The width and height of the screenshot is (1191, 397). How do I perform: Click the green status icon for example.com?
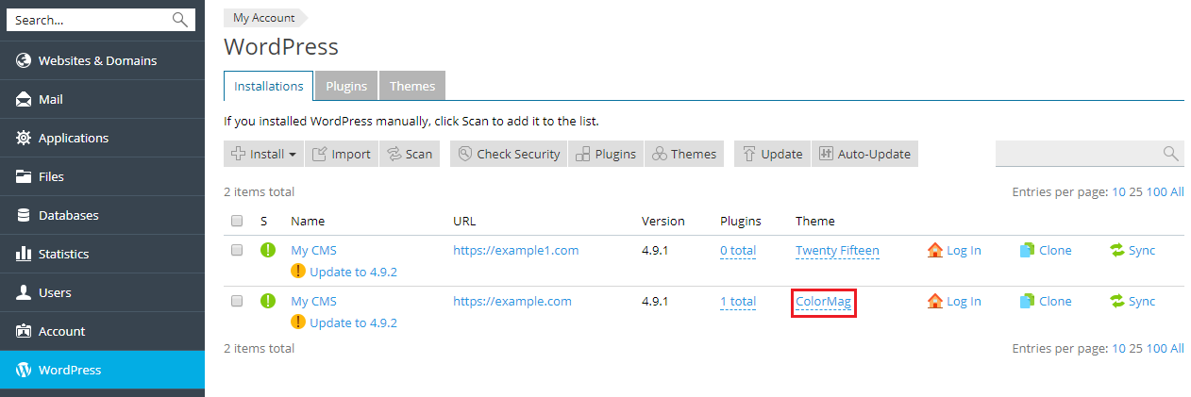coord(268,301)
